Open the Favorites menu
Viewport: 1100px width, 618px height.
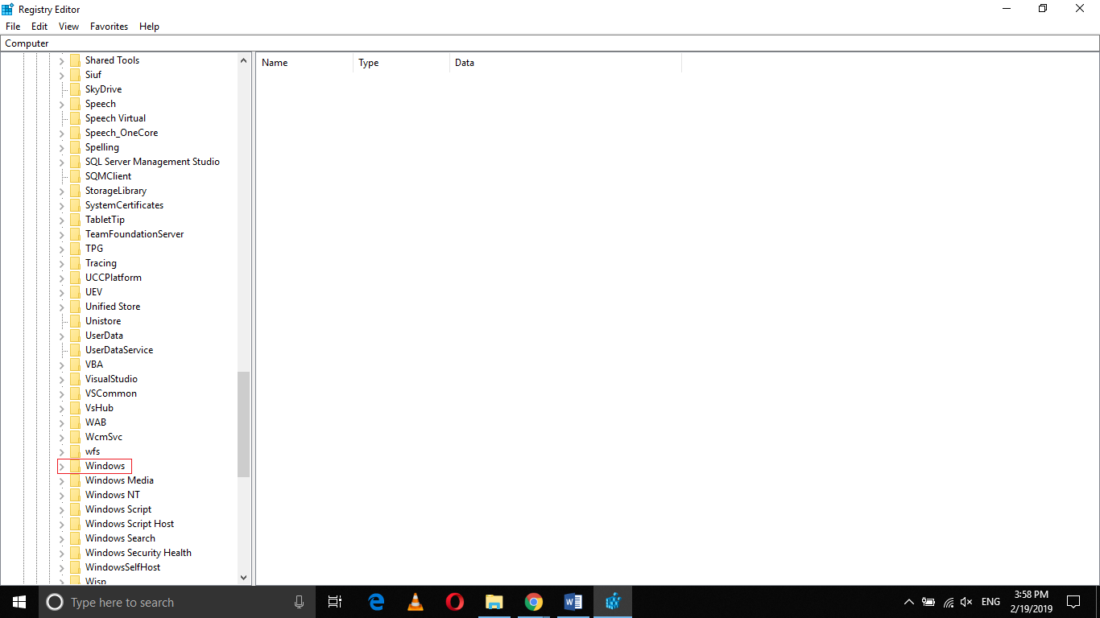click(109, 27)
